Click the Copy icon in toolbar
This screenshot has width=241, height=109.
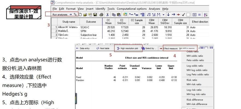tap(114, 15)
